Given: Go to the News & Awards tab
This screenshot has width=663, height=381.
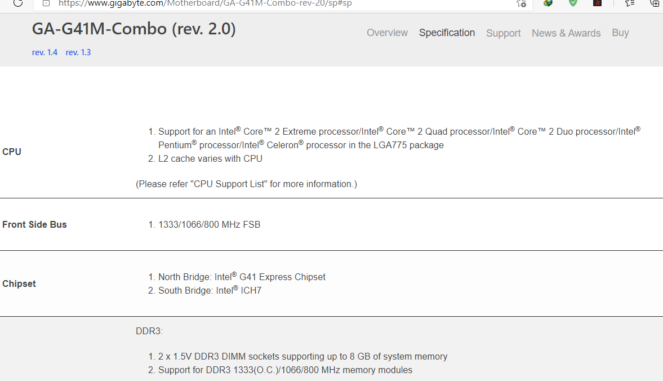Looking at the screenshot, I should pyautogui.click(x=566, y=33).
